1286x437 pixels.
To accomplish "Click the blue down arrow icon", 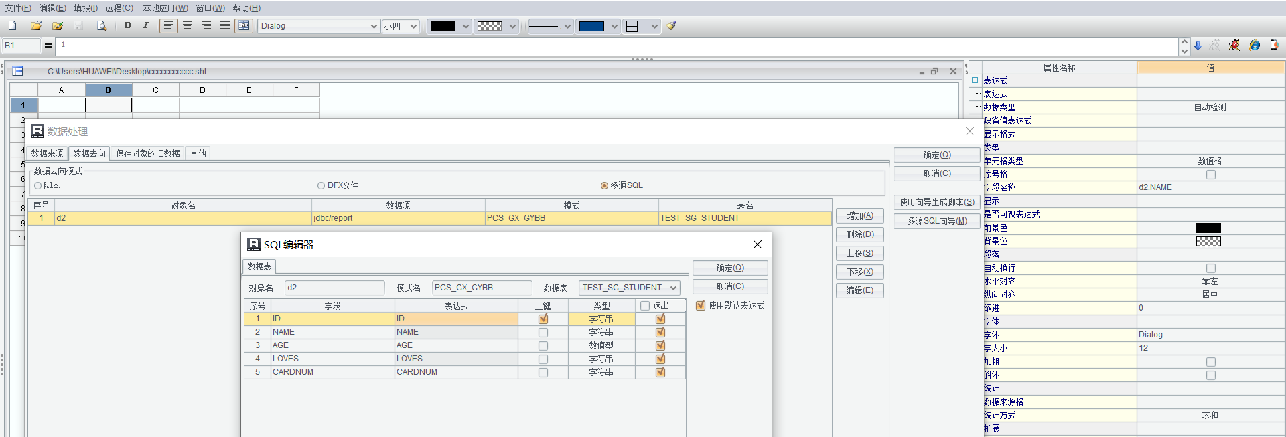I will (x=1198, y=46).
